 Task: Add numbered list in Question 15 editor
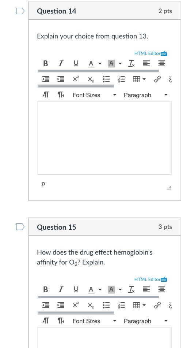point(121,306)
